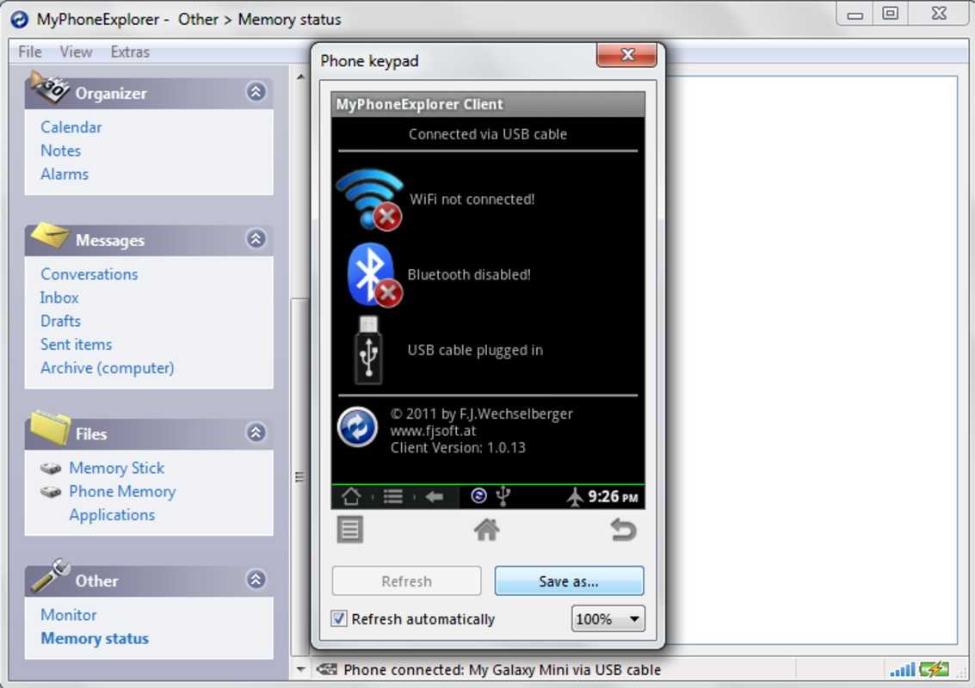The image size is (975, 688).
Task: Collapse the Organizer section
Action: click(256, 92)
